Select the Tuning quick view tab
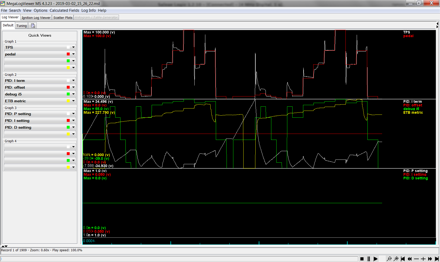Image resolution: width=440 pixels, height=262 pixels. tap(21, 26)
